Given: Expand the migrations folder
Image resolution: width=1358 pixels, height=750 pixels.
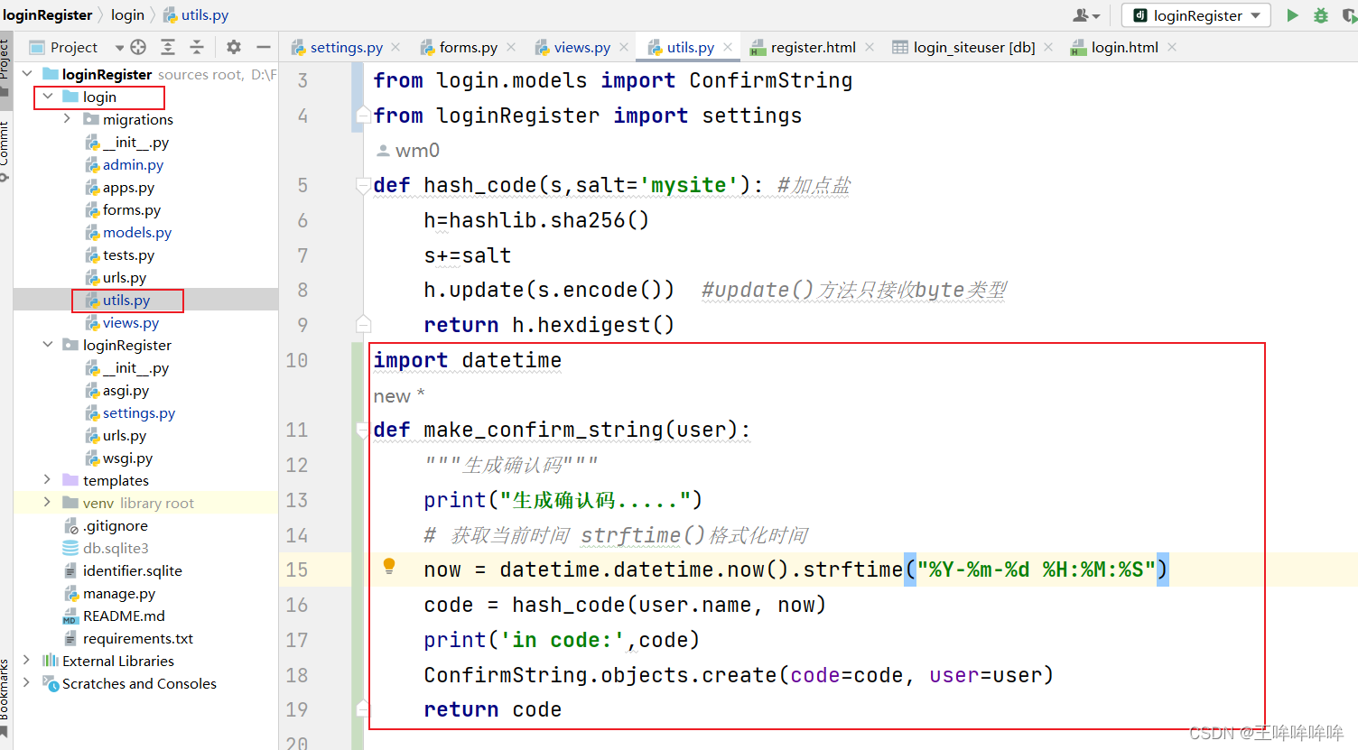Looking at the screenshot, I should [68, 119].
